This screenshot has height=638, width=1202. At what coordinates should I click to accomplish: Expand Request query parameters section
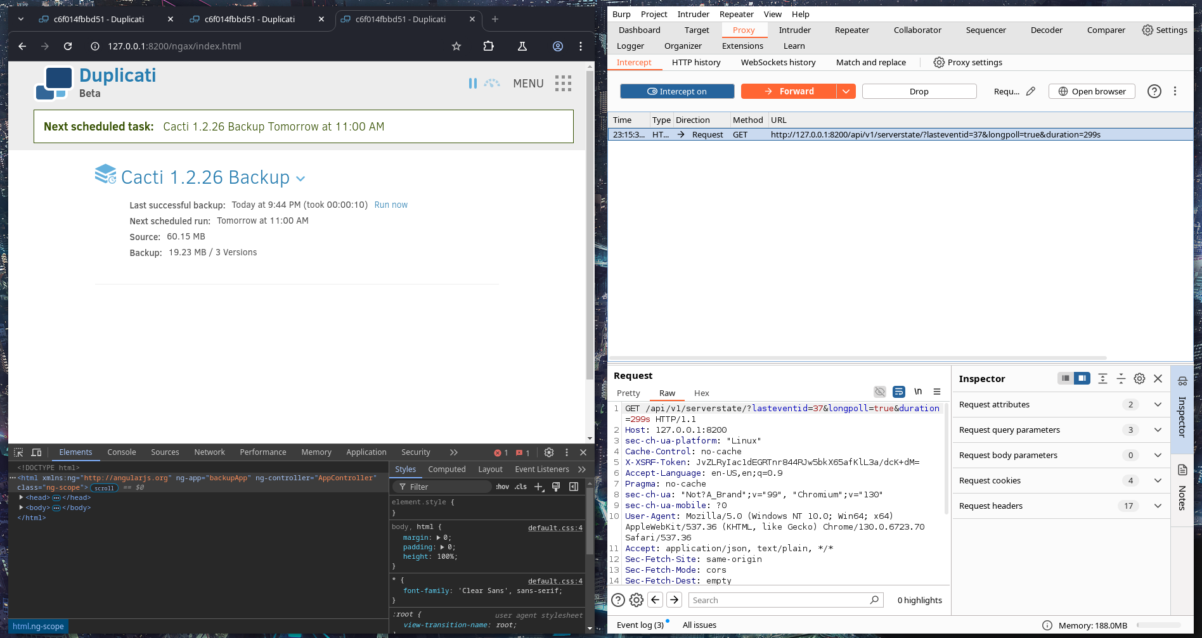1158,430
